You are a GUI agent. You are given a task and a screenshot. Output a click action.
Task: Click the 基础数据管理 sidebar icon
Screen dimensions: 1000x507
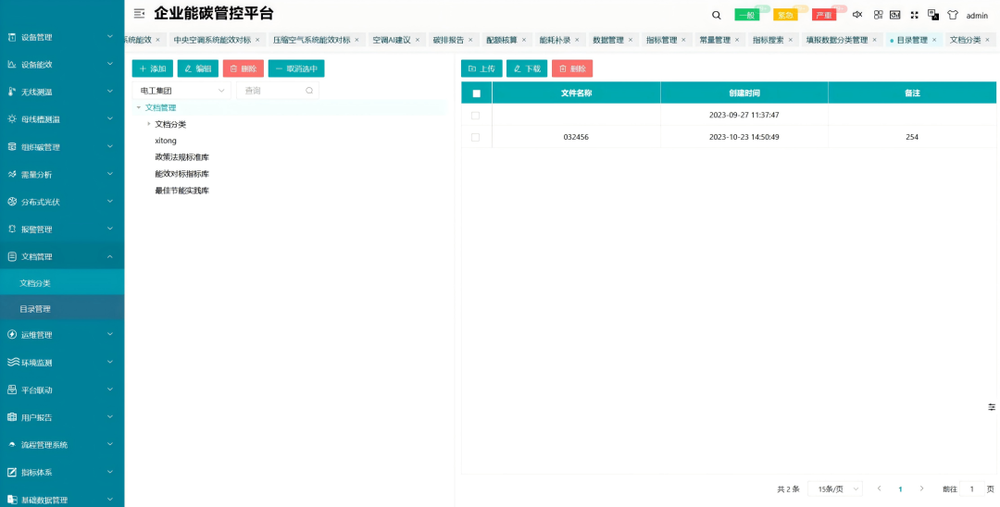[11, 500]
